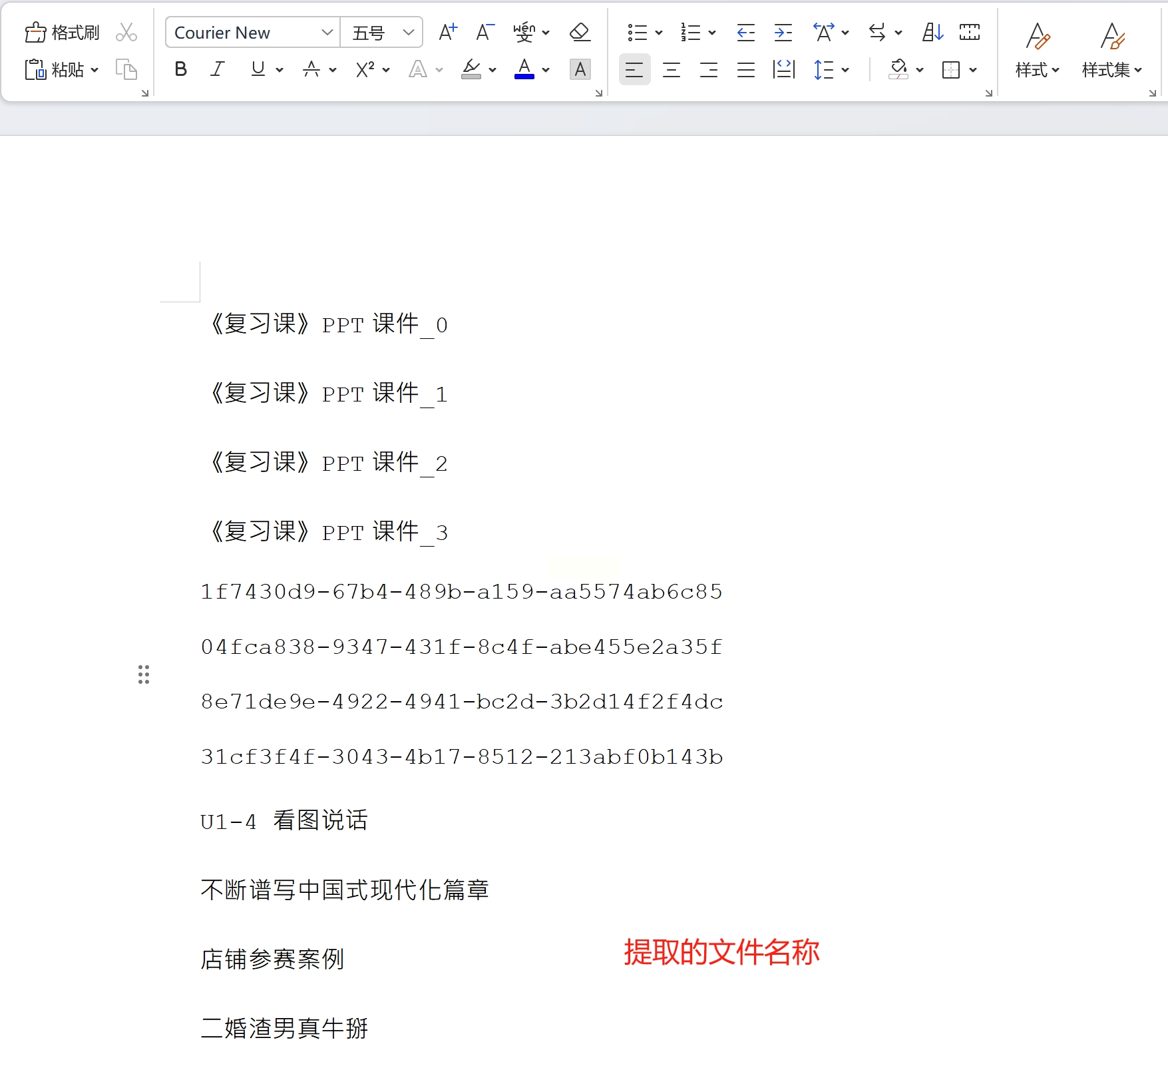Click the cut scissors icon

126,32
